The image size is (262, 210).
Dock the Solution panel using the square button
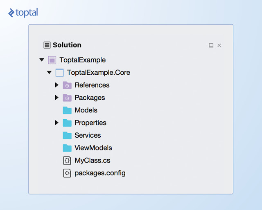(x=211, y=45)
